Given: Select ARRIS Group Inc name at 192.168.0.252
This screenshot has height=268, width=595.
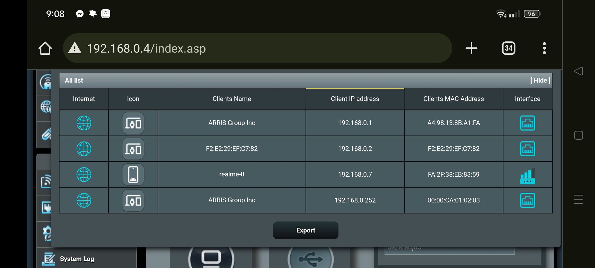Looking at the screenshot, I should tap(232, 200).
